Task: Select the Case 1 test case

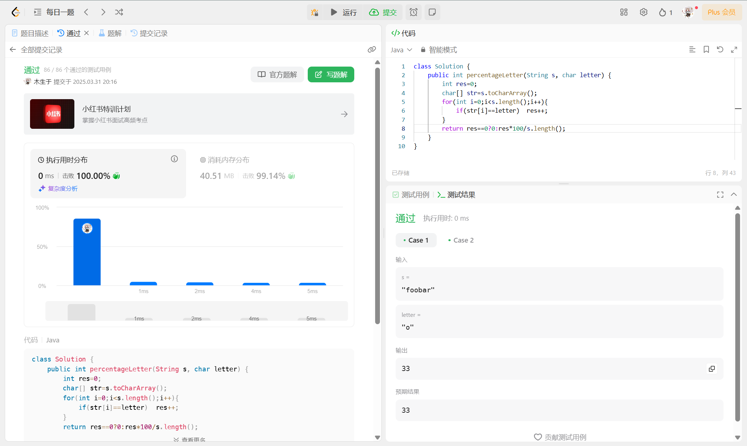Action: coord(416,240)
